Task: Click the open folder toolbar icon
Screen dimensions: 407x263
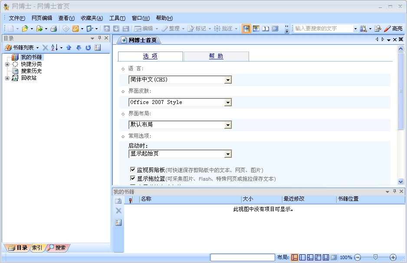Action: [x=25, y=29]
